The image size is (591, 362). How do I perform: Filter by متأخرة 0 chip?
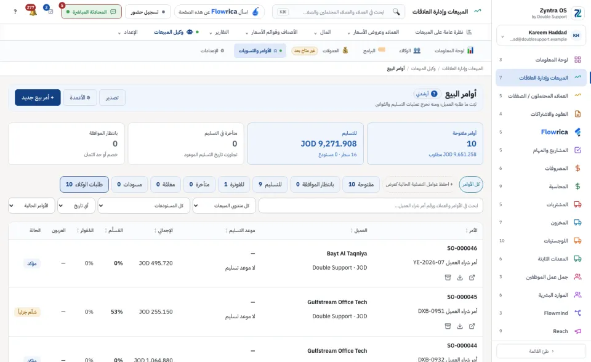199,185
